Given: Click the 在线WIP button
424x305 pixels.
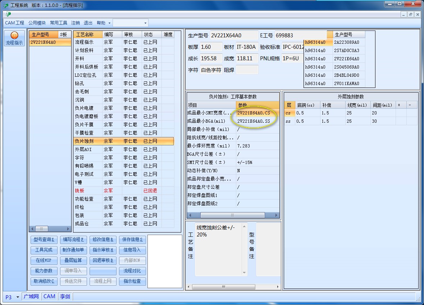Looking at the screenshot, I should [x=44, y=260].
